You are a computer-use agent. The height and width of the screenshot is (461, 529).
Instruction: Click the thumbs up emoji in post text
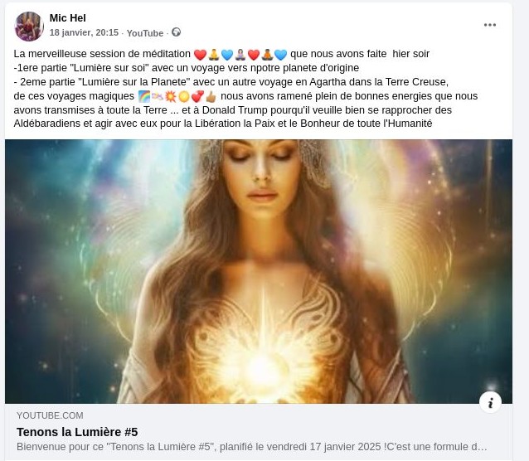pos(211,96)
